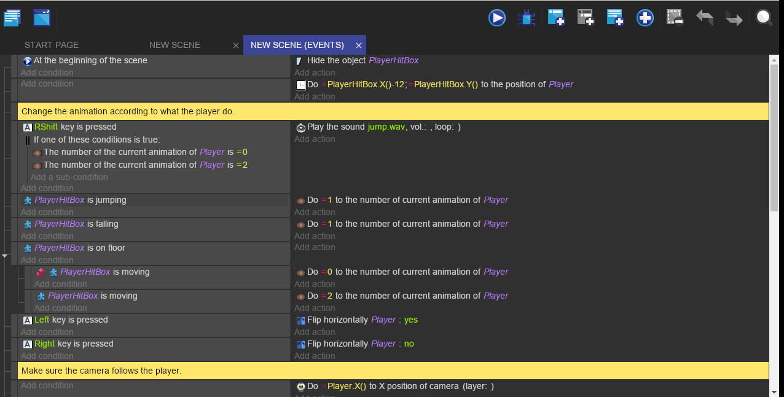Click the 'Player.X()' camera expression
784x397 pixels.
tap(347, 386)
